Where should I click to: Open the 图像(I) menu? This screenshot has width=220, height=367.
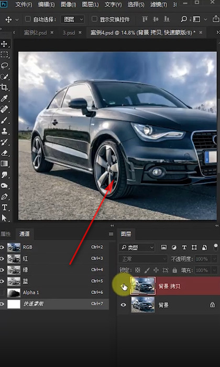click(x=68, y=4)
